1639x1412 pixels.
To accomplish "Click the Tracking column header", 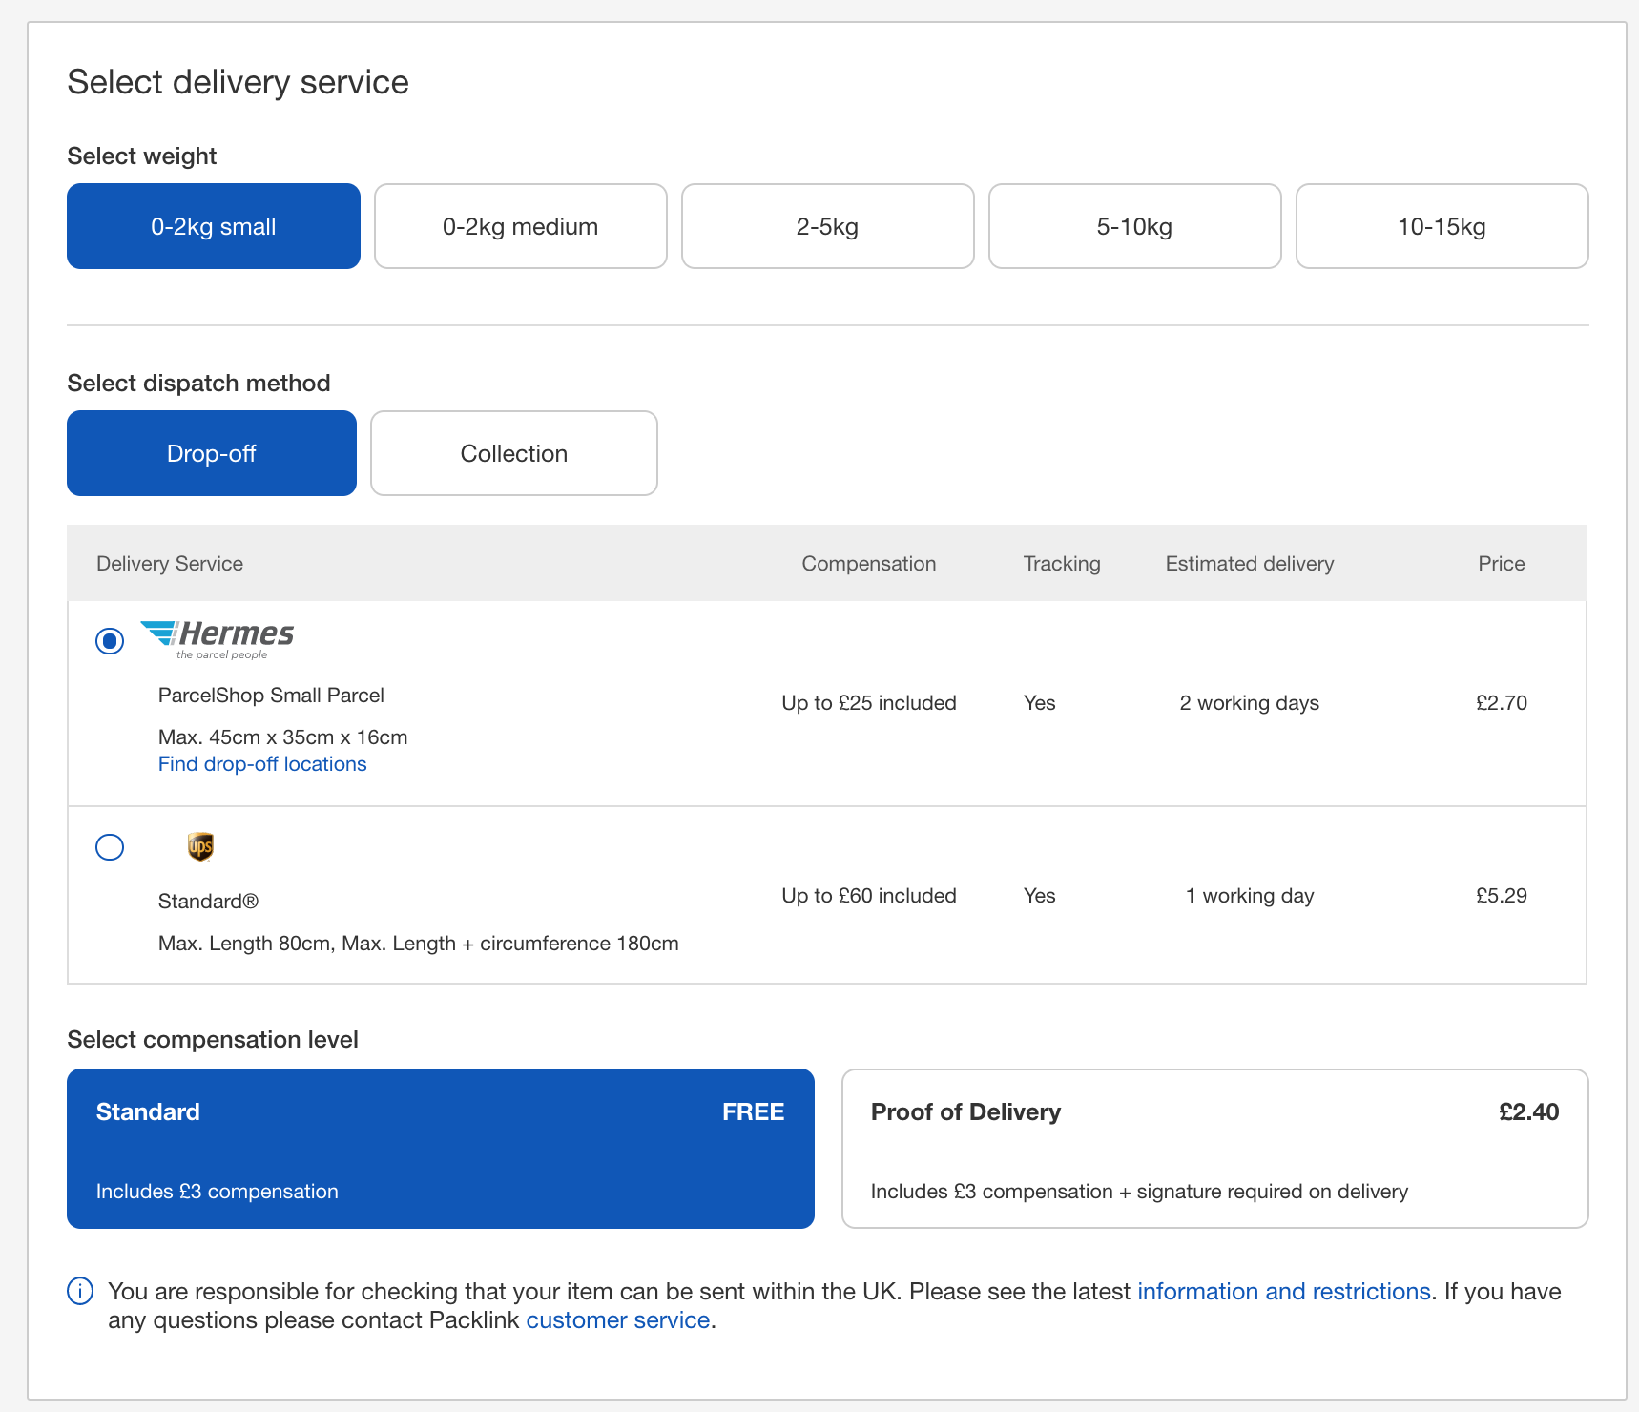I will (1062, 564).
